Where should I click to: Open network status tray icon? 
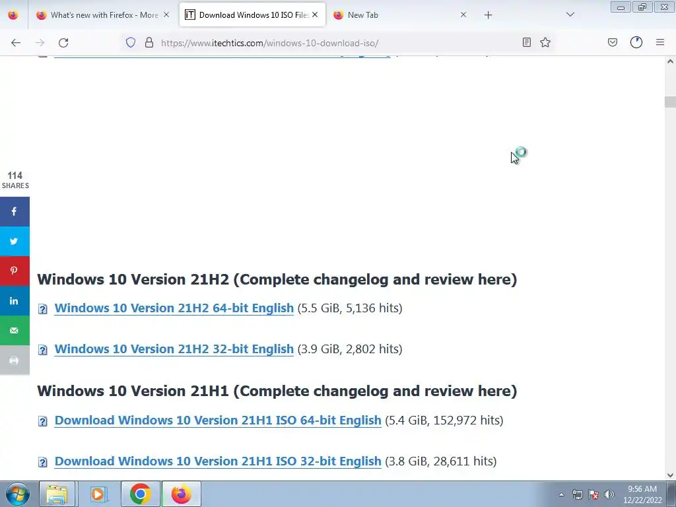tap(577, 494)
